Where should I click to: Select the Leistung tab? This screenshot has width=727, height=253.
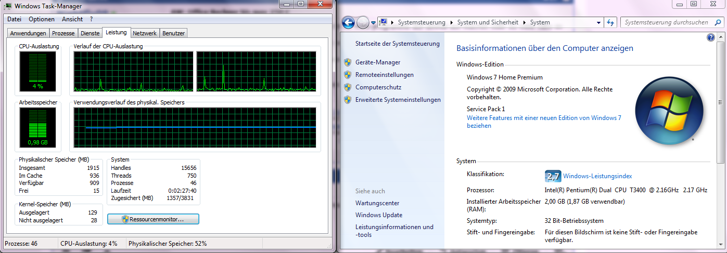pos(116,32)
